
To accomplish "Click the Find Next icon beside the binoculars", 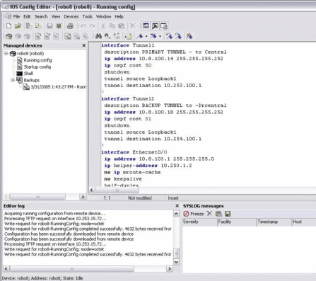I will 107,36.
